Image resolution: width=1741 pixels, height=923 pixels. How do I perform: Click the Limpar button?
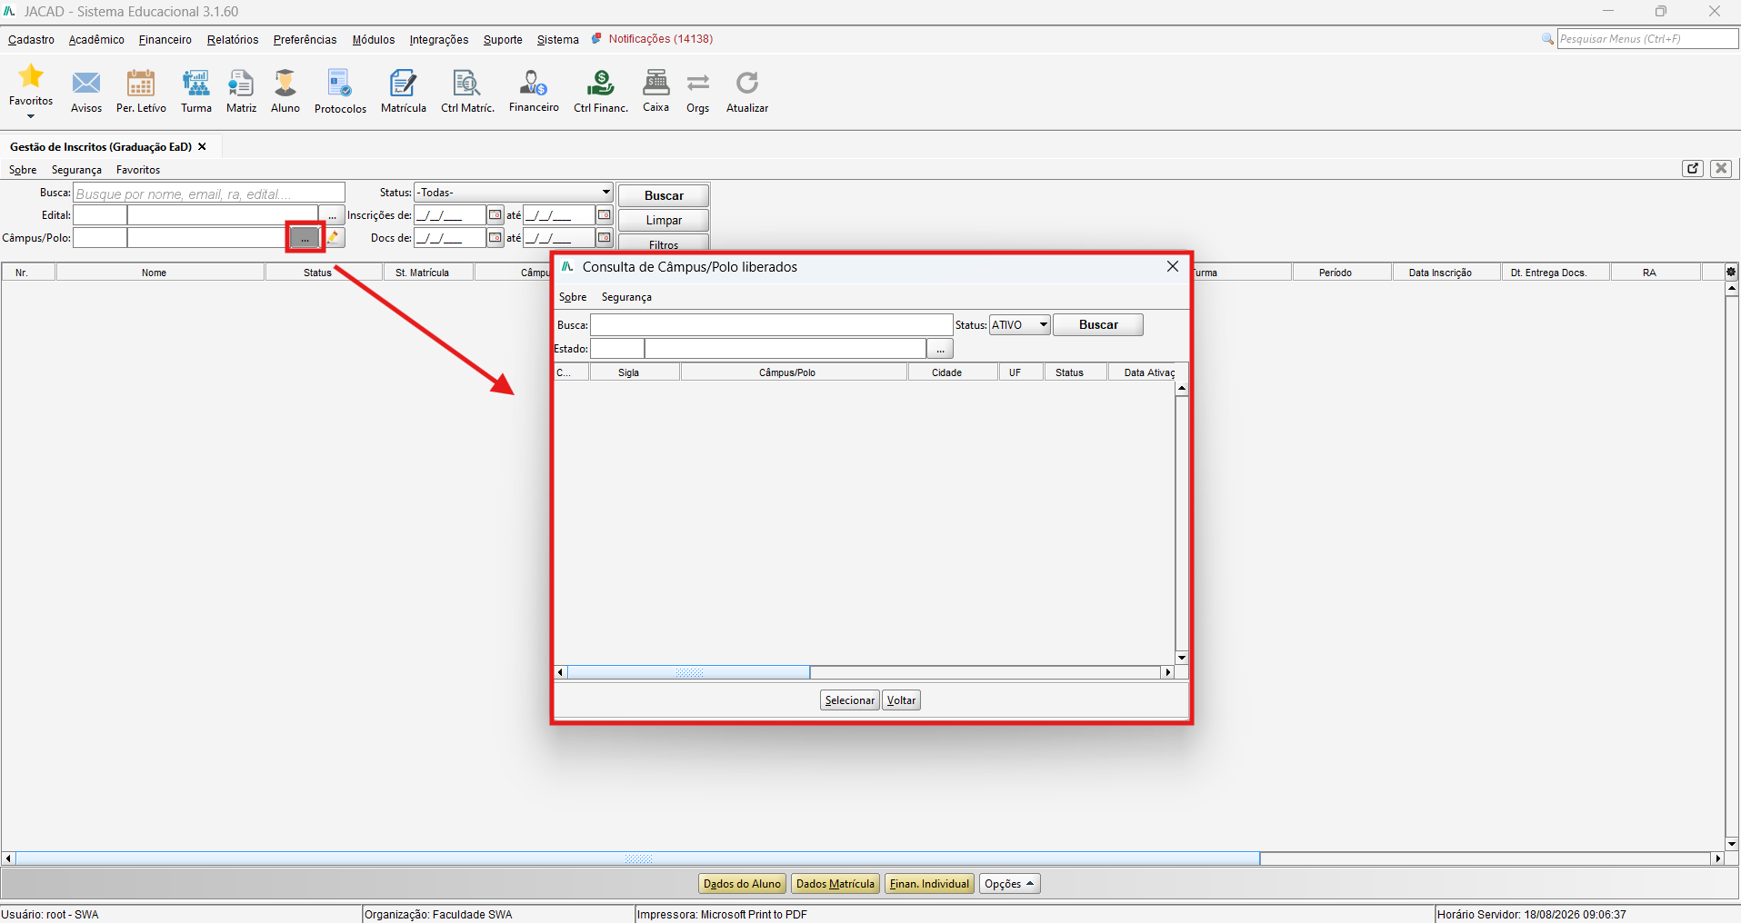[664, 220]
